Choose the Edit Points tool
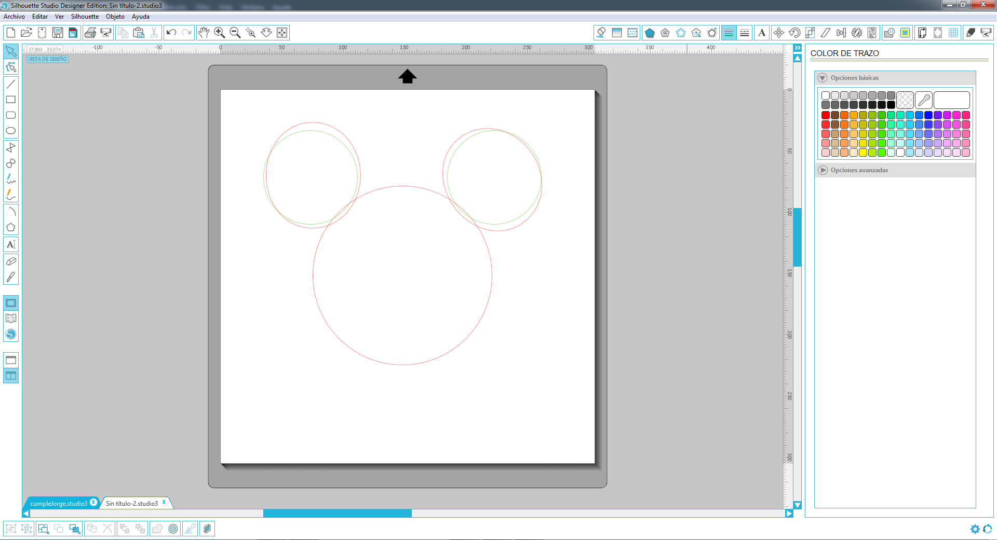The image size is (997, 540). click(x=11, y=67)
